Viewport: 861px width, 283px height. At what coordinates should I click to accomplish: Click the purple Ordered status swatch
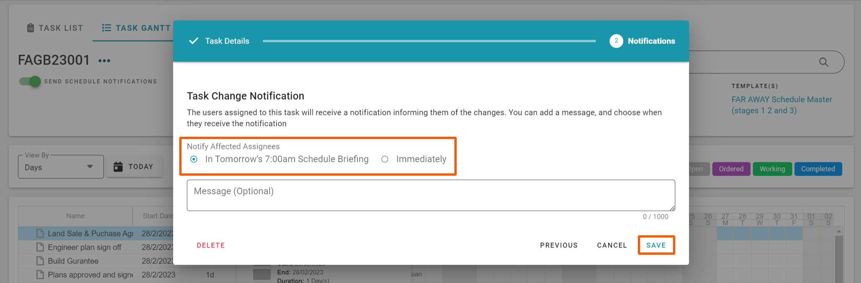(731, 169)
